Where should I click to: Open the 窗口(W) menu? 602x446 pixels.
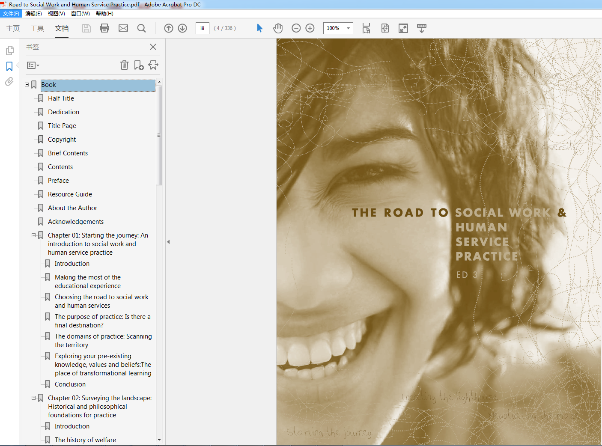(x=80, y=14)
